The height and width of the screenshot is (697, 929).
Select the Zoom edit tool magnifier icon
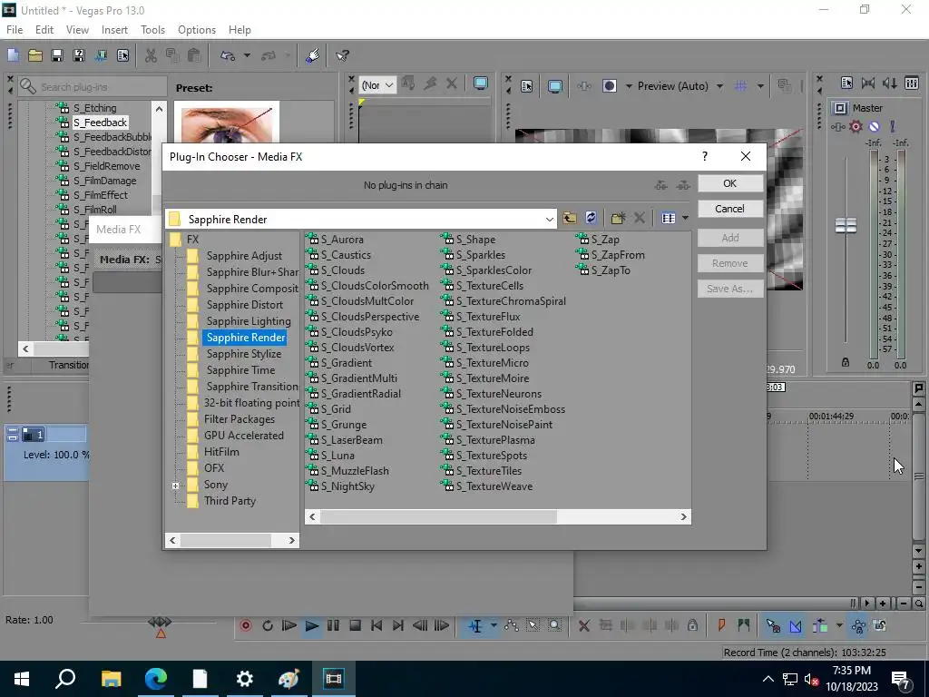554,625
